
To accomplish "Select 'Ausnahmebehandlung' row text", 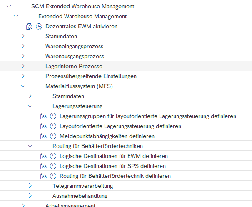I will click(80, 196).
